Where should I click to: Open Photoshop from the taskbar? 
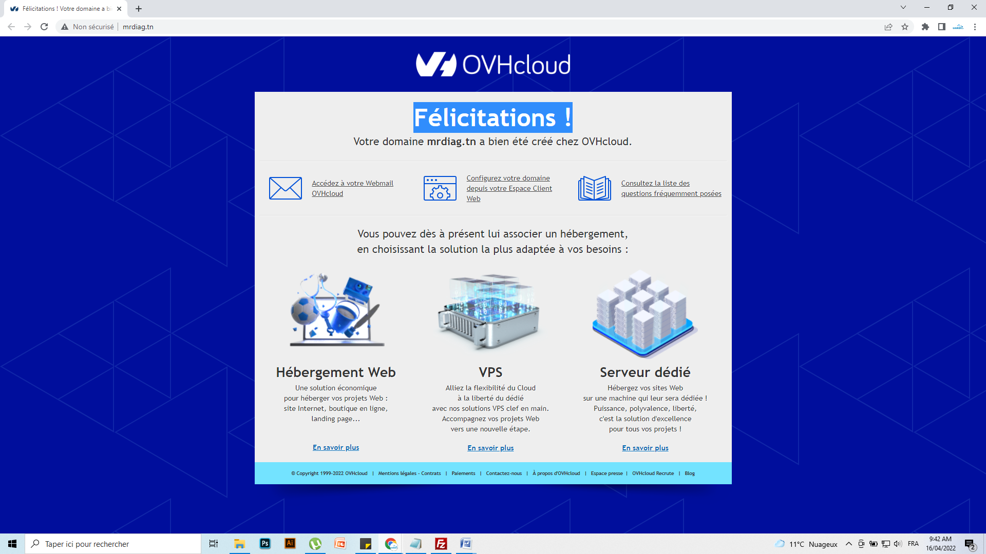pos(265,544)
